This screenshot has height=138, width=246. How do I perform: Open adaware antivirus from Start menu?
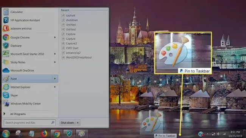pos(30,28)
